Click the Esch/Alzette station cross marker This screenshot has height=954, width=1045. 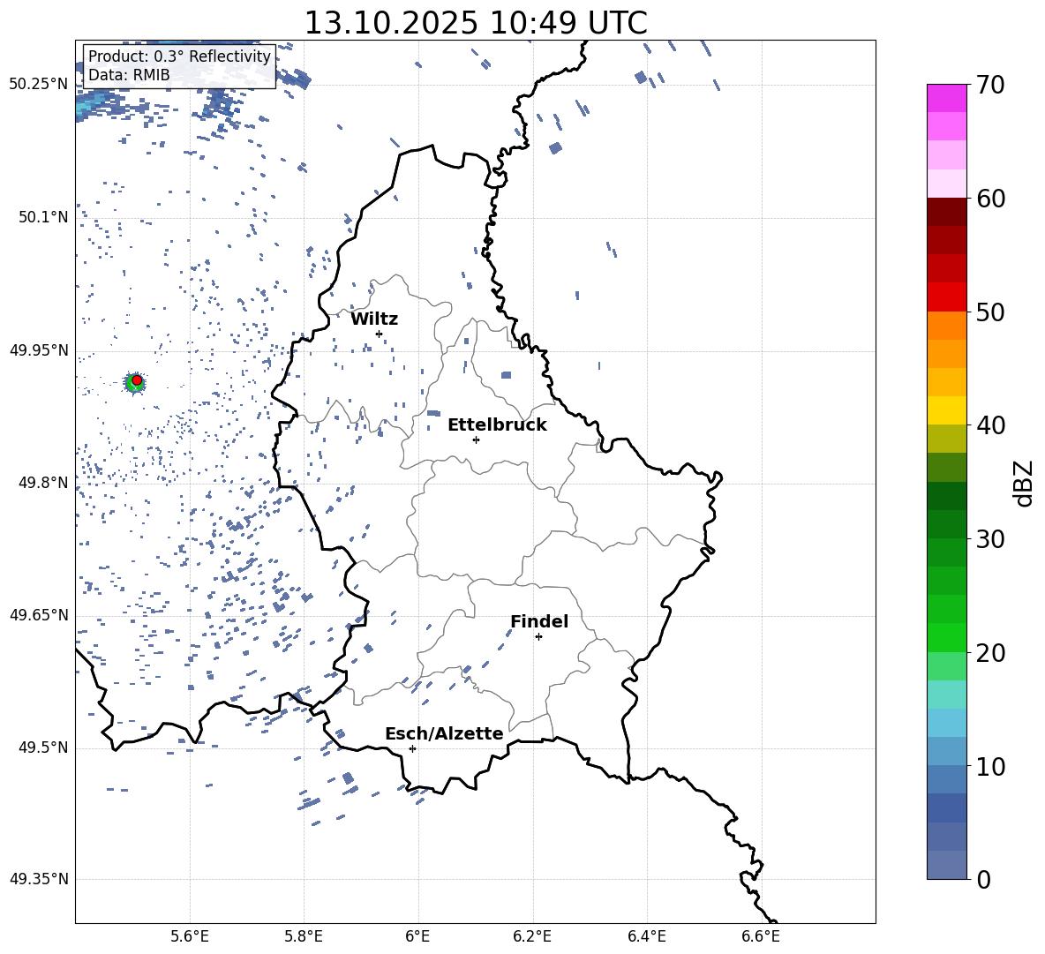[x=412, y=748]
